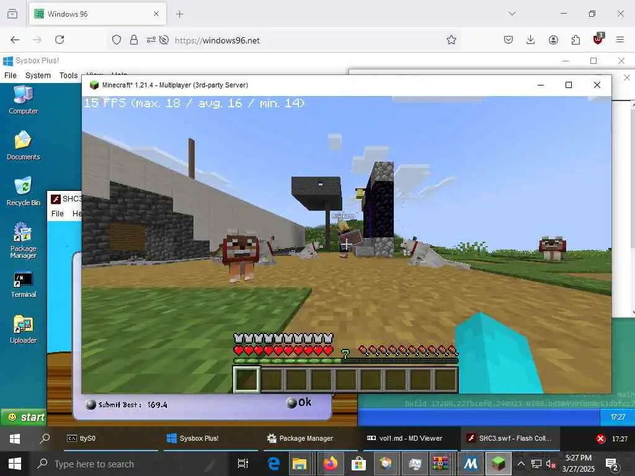Click the blocked autoplay icon in the URL bar
This screenshot has height=476, width=635.
coord(164,40)
